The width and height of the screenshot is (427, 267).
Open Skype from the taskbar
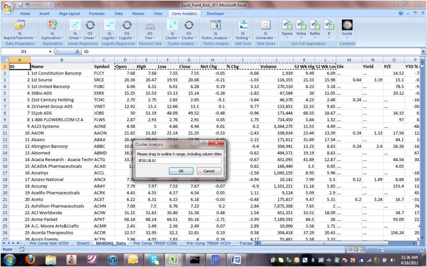(154, 260)
